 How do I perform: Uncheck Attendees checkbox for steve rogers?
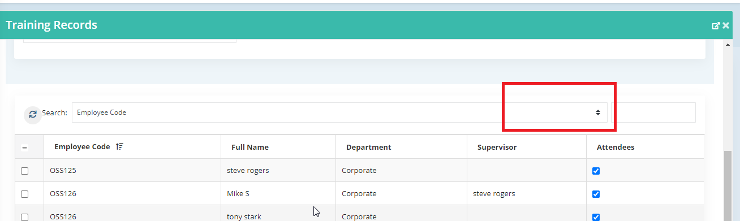pyautogui.click(x=596, y=171)
